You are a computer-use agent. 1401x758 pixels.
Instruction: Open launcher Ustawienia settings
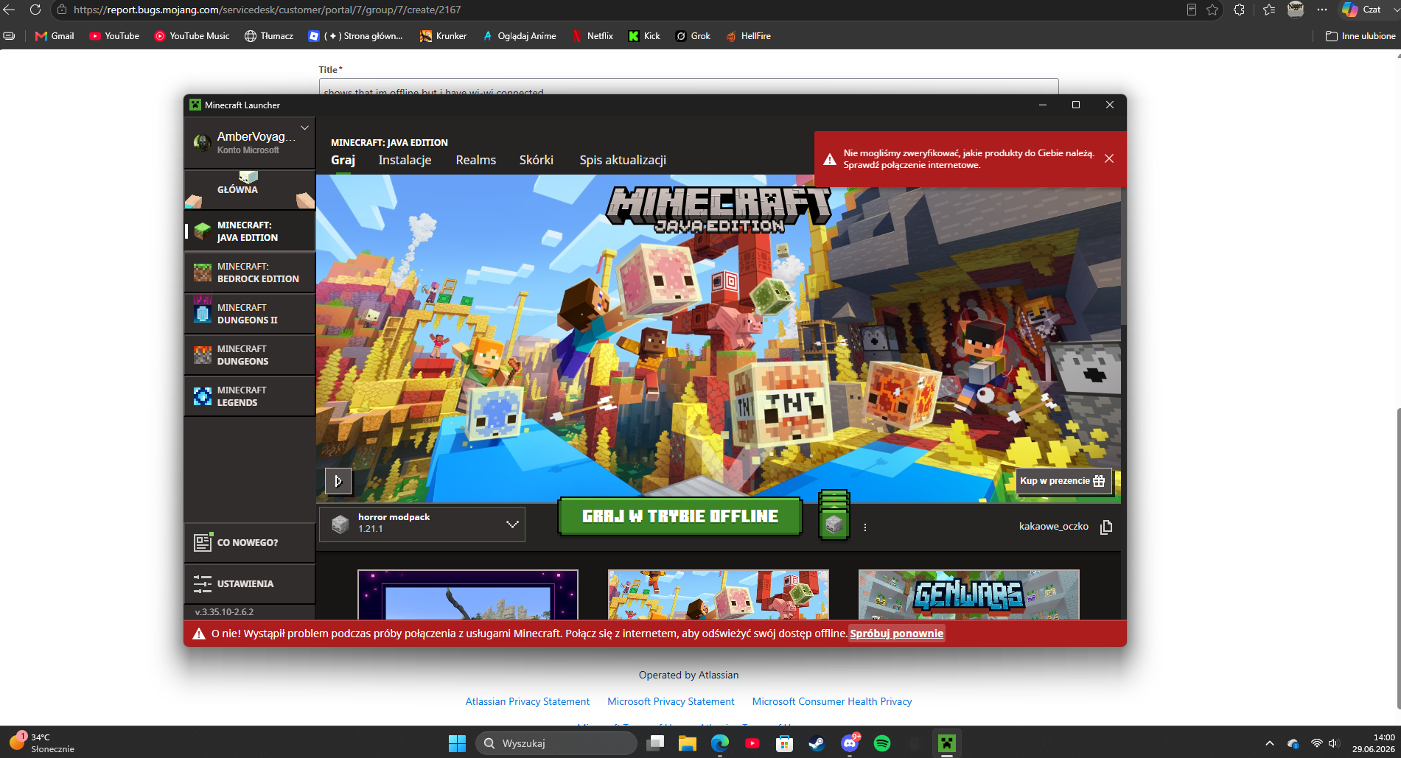click(250, 584)
